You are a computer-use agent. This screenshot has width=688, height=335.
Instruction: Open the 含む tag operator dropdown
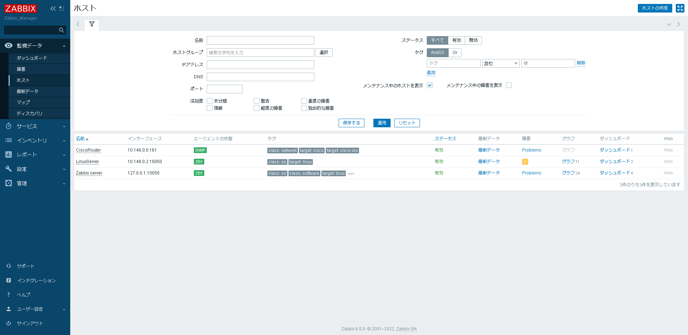coord(501,63)
